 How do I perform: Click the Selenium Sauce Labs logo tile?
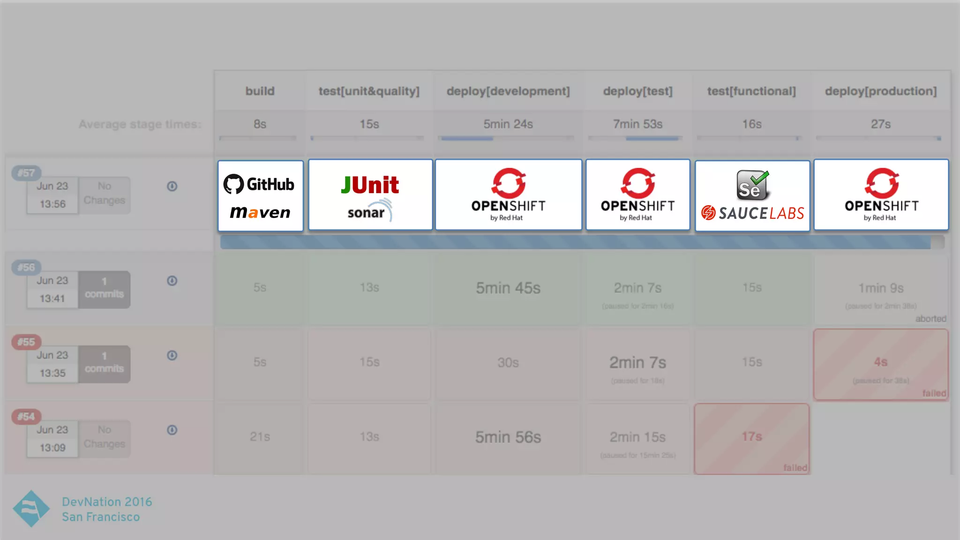tap(752, 195)
